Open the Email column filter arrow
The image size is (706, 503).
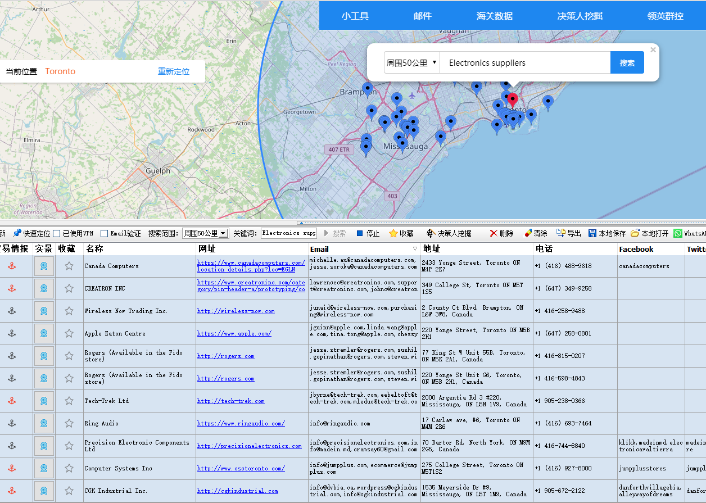[415, 249]
